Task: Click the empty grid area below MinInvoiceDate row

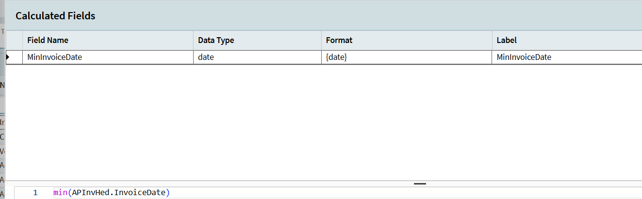Action: point(320,121)
